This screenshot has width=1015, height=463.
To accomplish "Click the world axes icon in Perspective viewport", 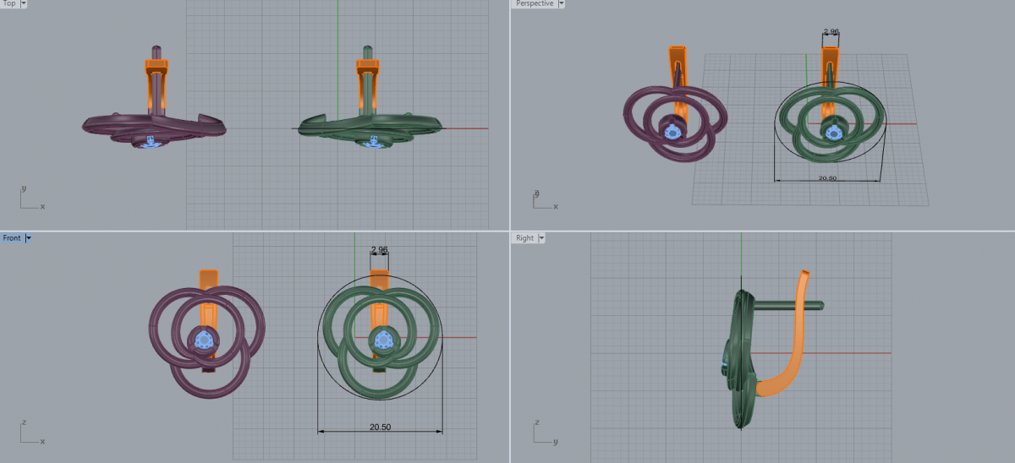I will click(541, 199).
